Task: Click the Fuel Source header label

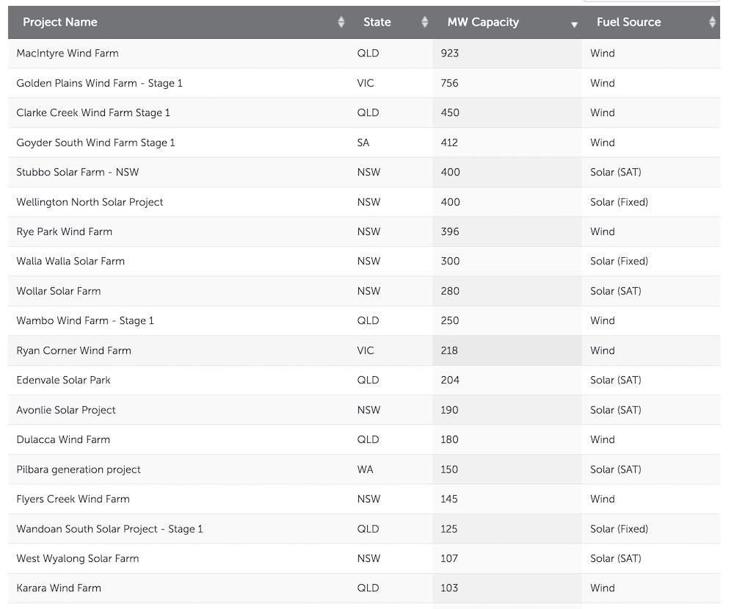Action: [x=629, y=22]
